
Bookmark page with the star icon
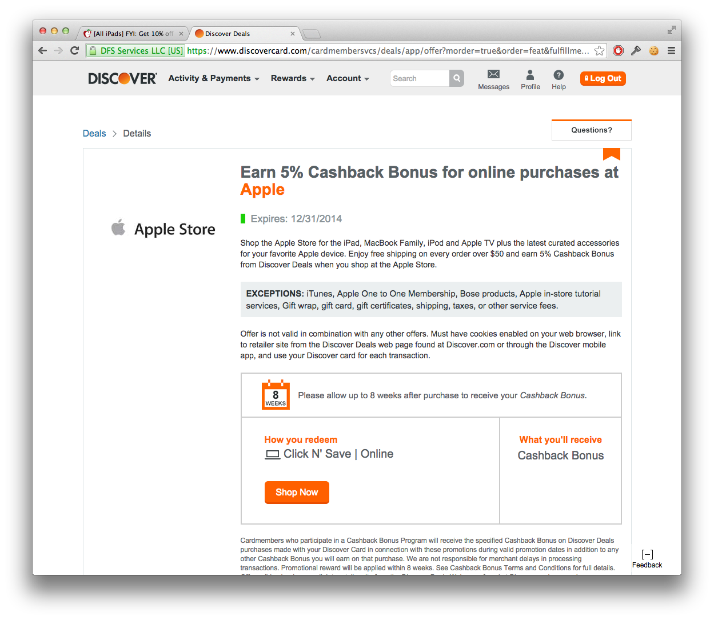click(599, 51)
